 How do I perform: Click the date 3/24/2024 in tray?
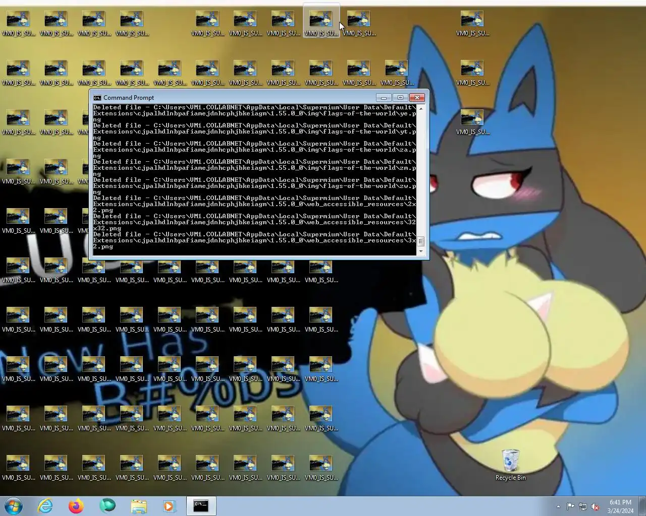tap(620, 510)
